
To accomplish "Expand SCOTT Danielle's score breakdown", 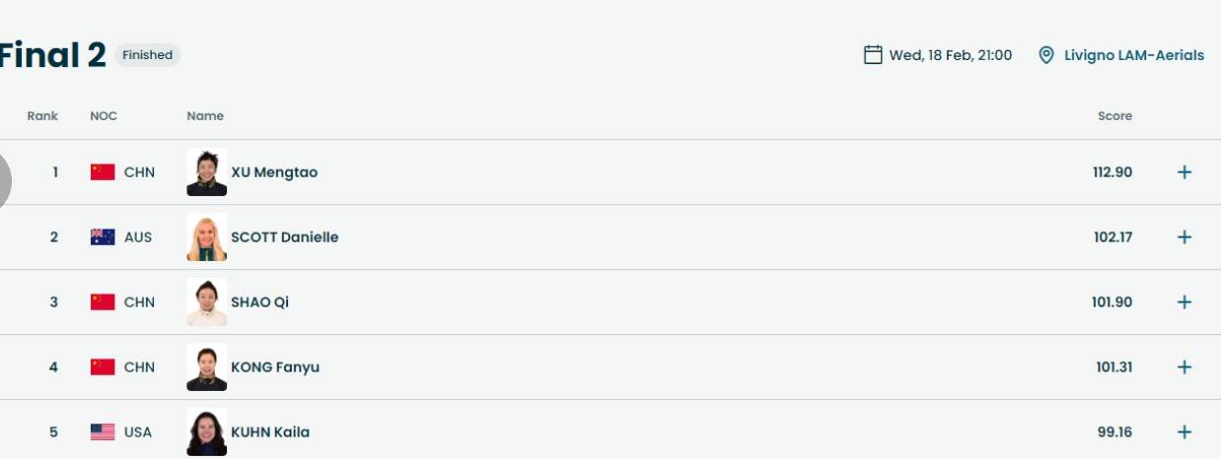I will pos(1184,237).
